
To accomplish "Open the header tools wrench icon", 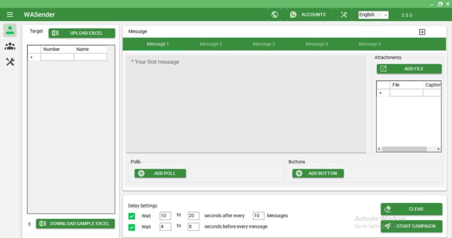I will point(343,15).
